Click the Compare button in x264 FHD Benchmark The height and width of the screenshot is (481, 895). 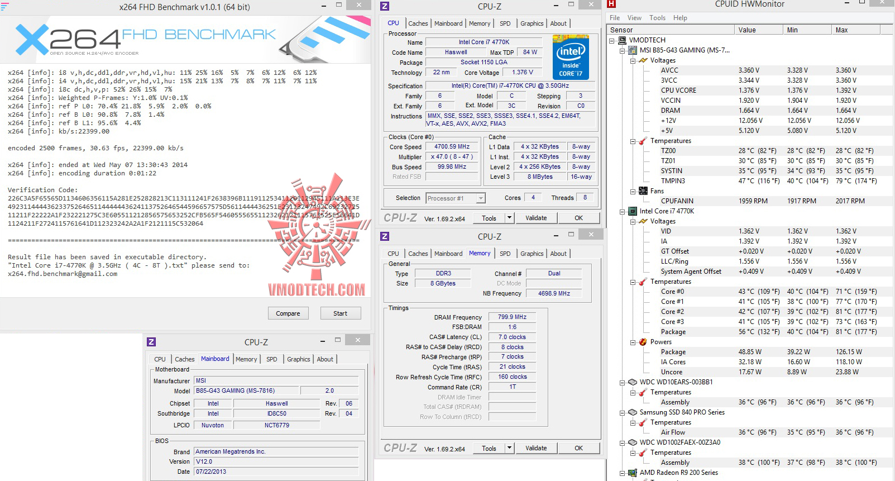coord(288,313)
